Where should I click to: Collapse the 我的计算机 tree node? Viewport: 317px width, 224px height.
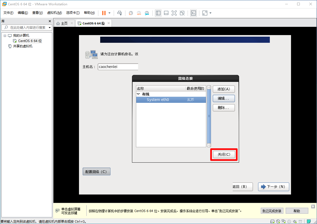5,36
